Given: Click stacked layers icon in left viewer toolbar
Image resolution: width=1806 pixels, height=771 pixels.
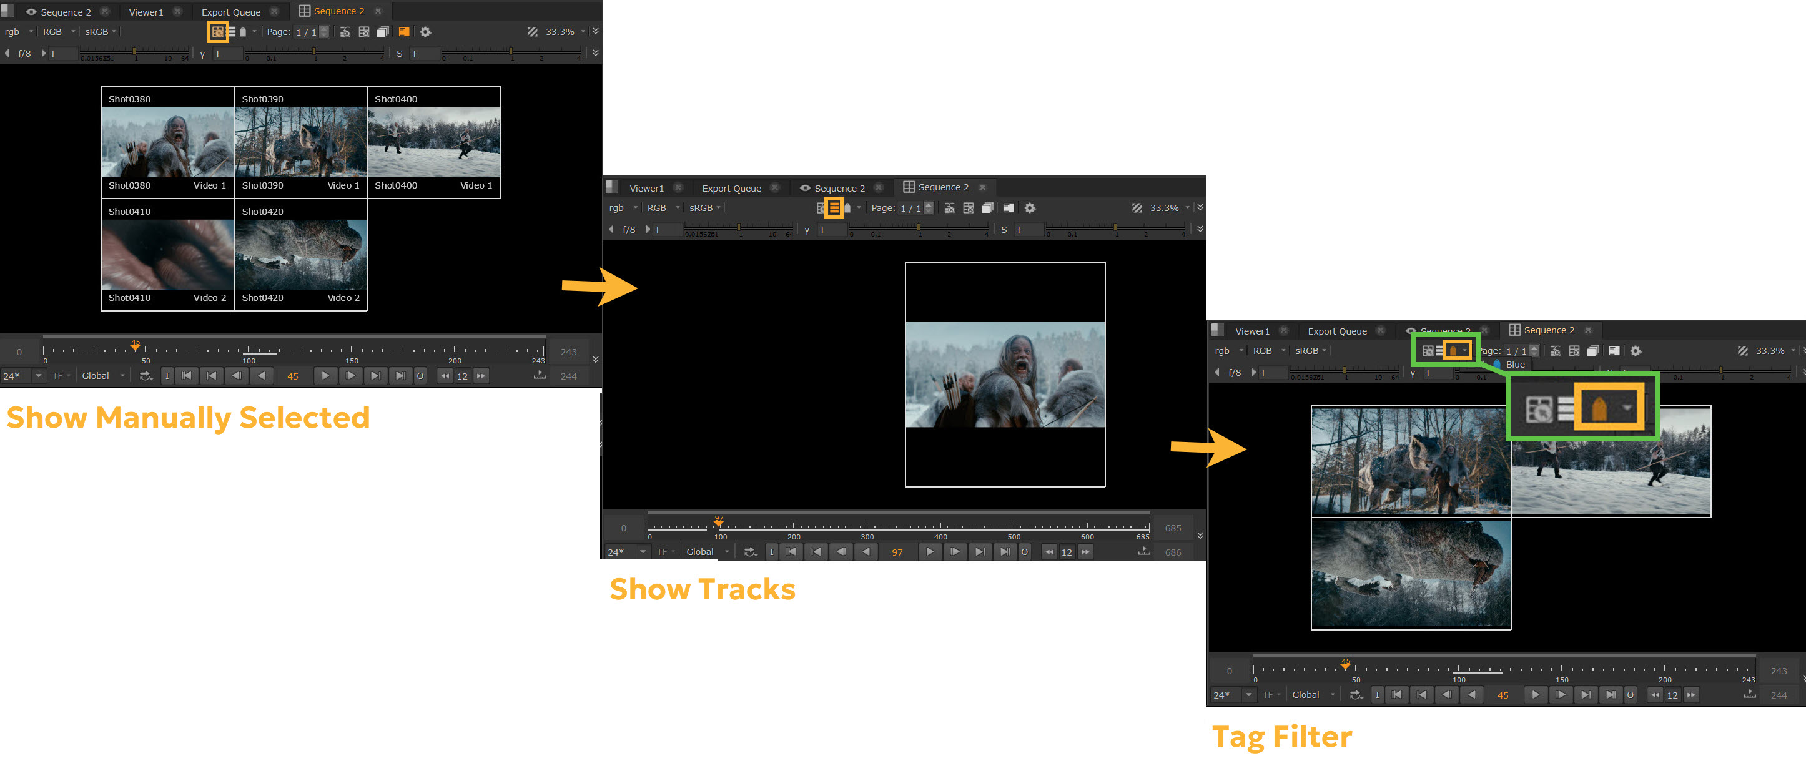Looking at the screenshot, I should pos(383,32).
